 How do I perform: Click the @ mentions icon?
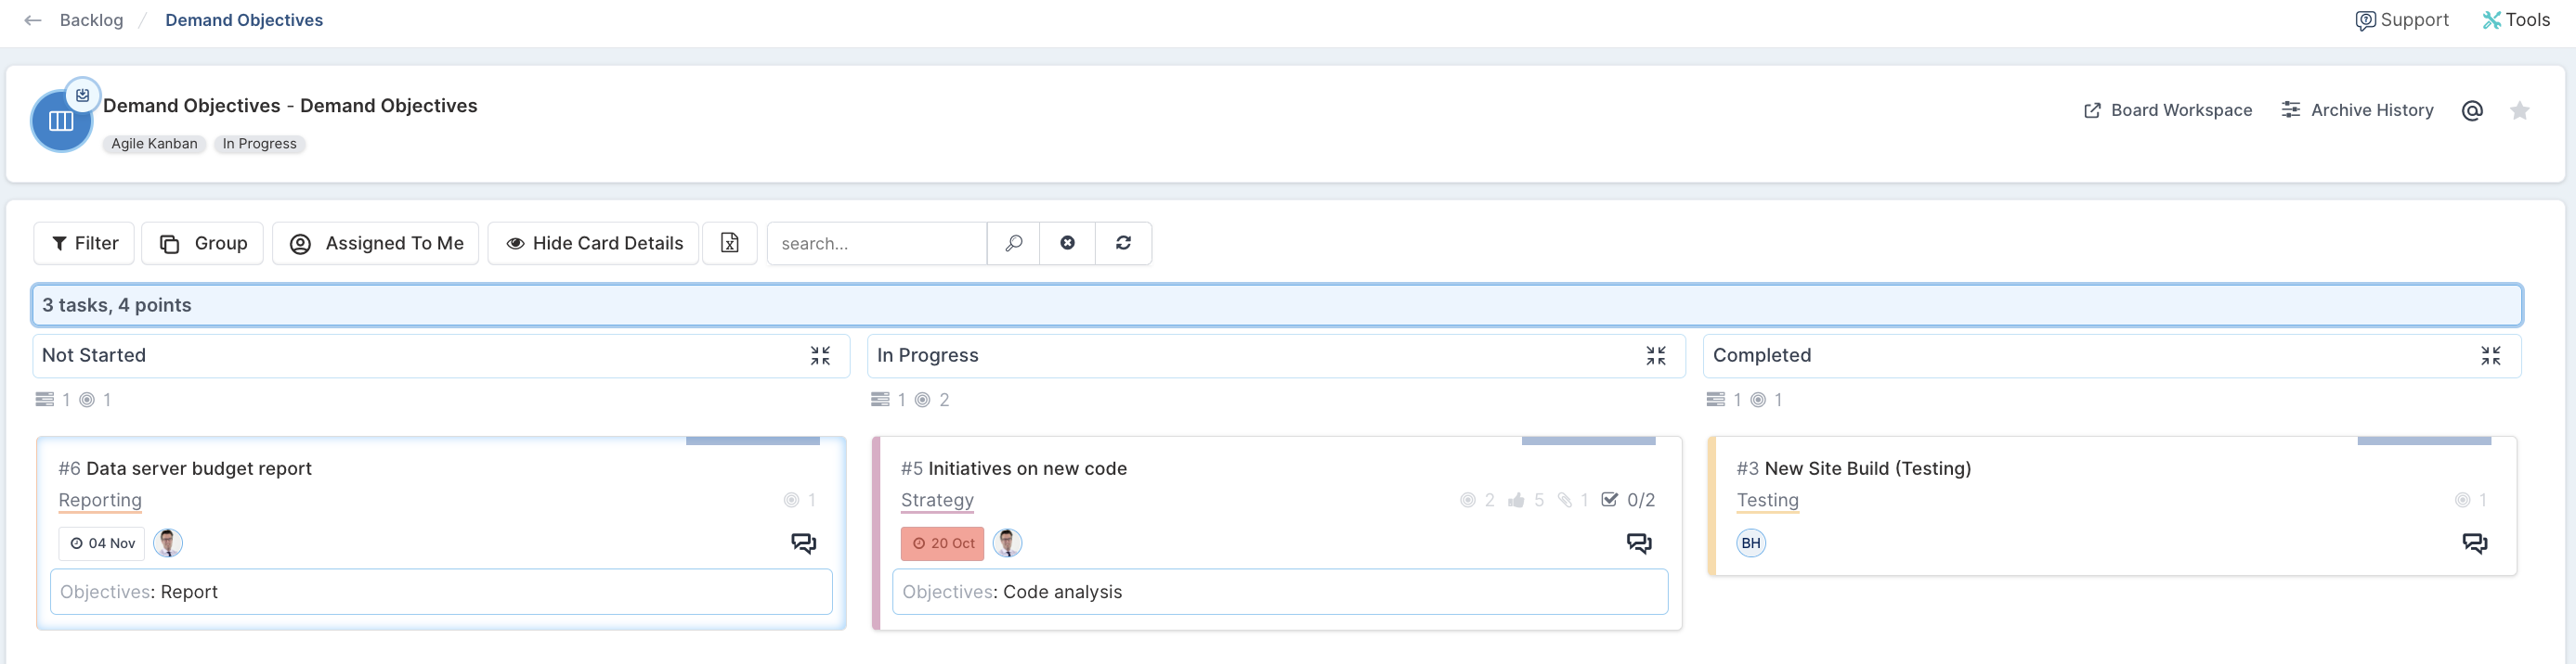point(2472,111)
